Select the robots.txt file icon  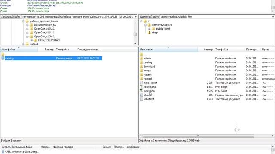click(x=141, y=99)
